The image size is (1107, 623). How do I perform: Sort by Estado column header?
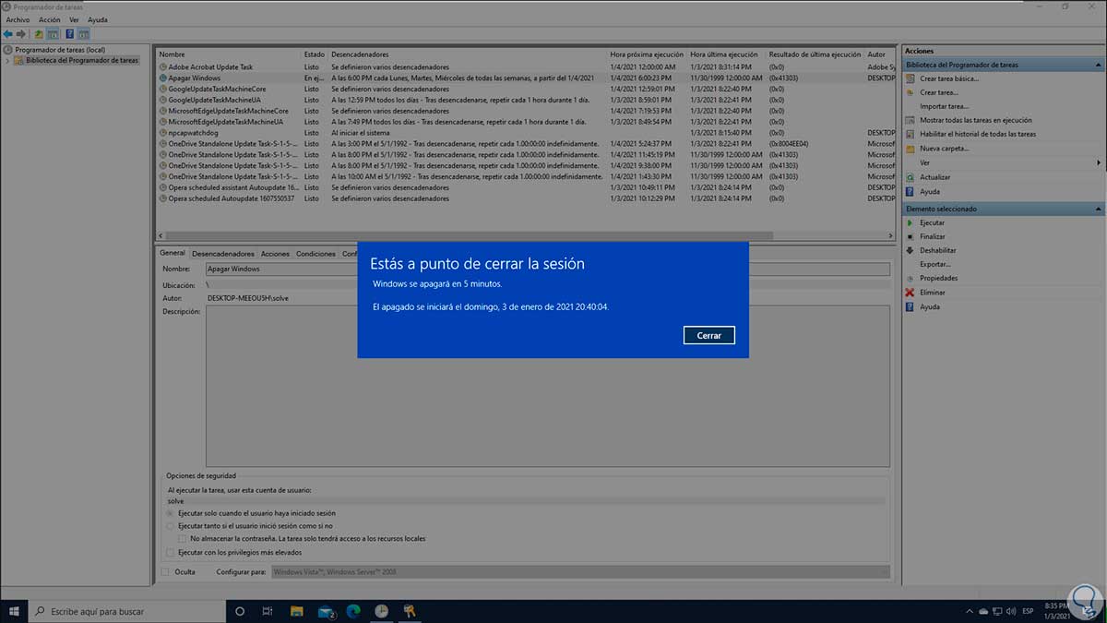pos(315,54)
